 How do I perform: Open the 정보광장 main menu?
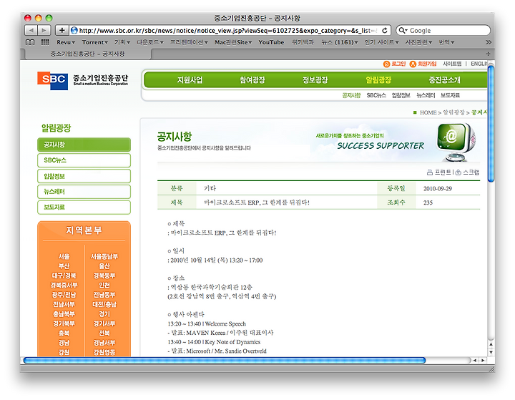click(x=315, y=80)
